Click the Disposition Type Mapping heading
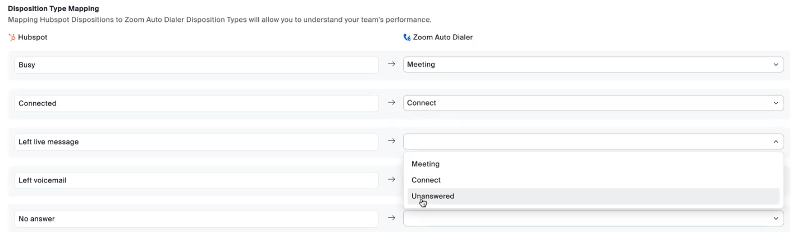The image size is (791, 232). pos(53,9)
